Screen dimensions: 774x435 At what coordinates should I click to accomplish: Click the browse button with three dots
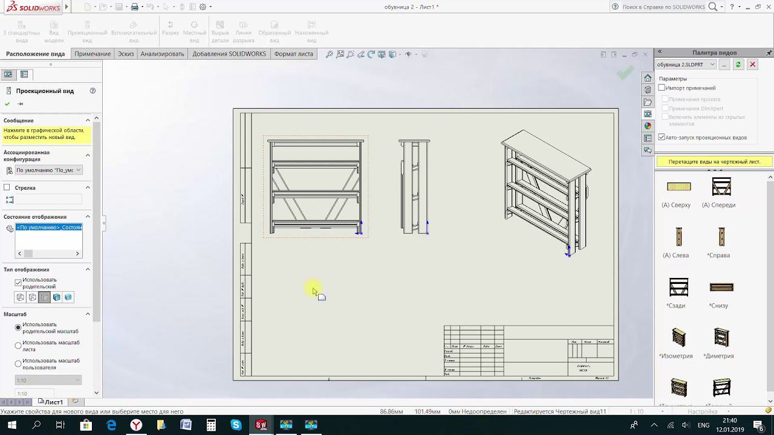pyautogui.click(x=724, y=65)
